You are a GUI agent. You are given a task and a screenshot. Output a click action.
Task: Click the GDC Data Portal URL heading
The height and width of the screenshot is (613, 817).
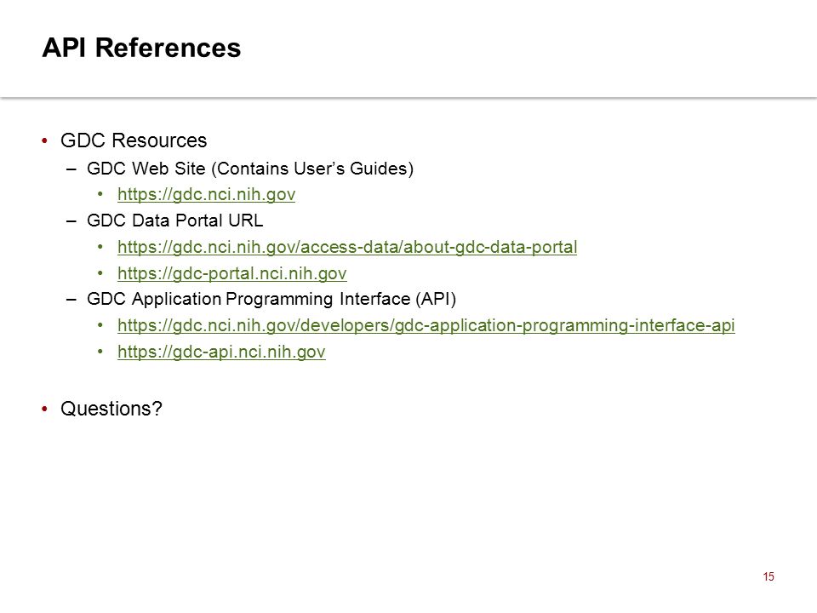[x=175, y=221]
